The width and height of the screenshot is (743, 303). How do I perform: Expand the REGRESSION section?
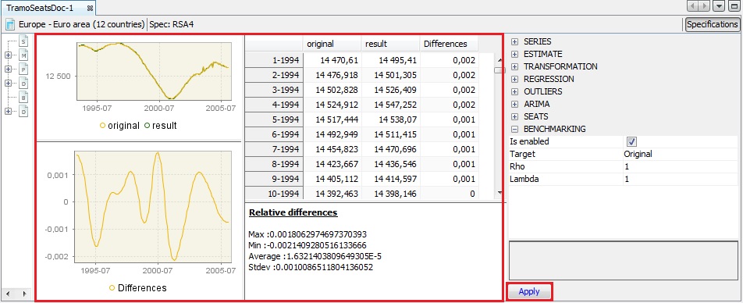tap(515, 79)
